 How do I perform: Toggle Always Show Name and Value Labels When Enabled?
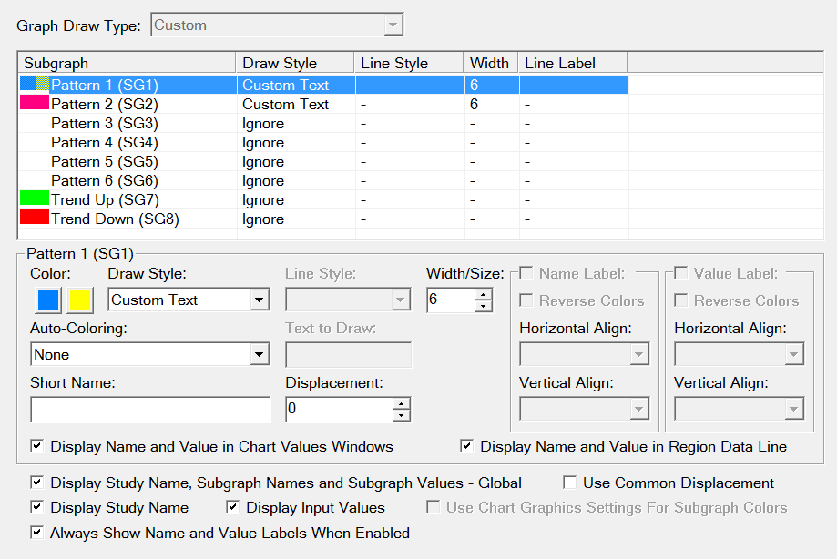[36, 533]
